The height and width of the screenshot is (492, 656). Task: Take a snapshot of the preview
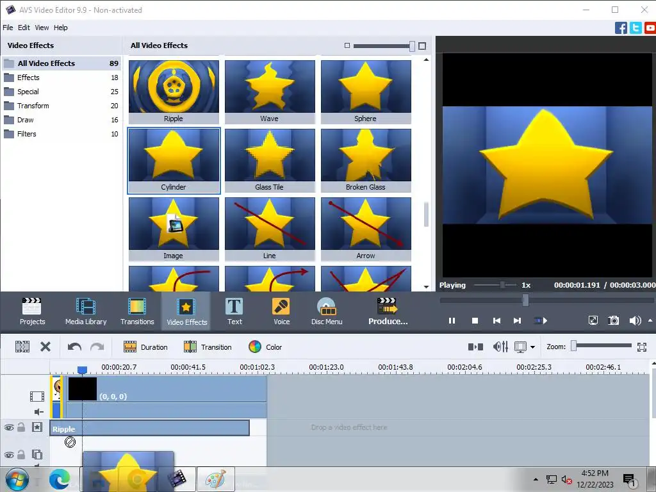coord(613,320)
